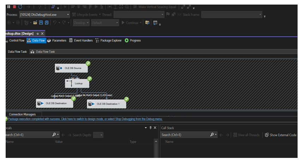Select the OLE DB Destination 1 component
Screen dimensions: 299x160
pyautogui.click(x=106, y=104)
